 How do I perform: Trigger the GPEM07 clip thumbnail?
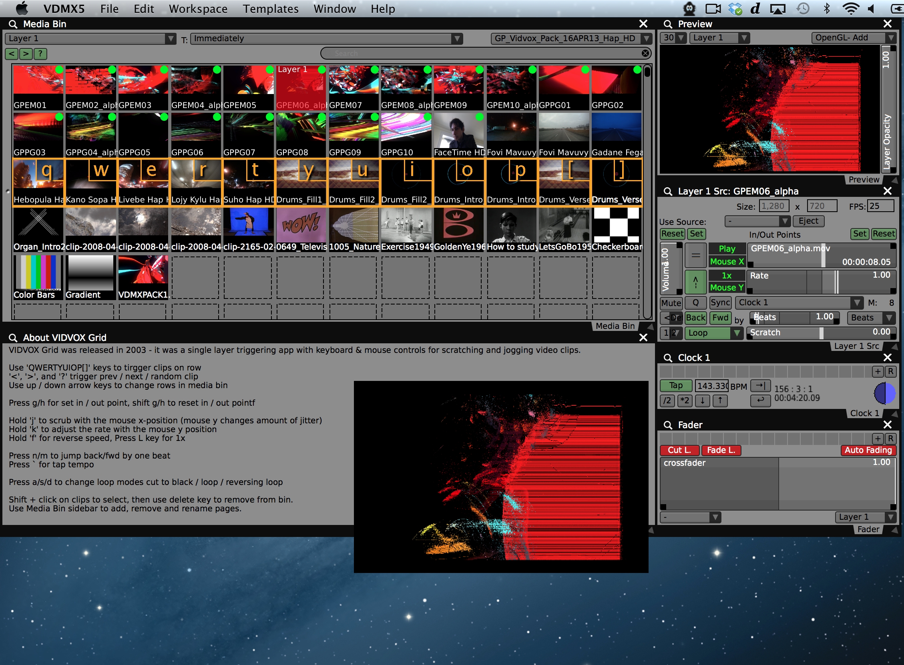coord(354,88)
